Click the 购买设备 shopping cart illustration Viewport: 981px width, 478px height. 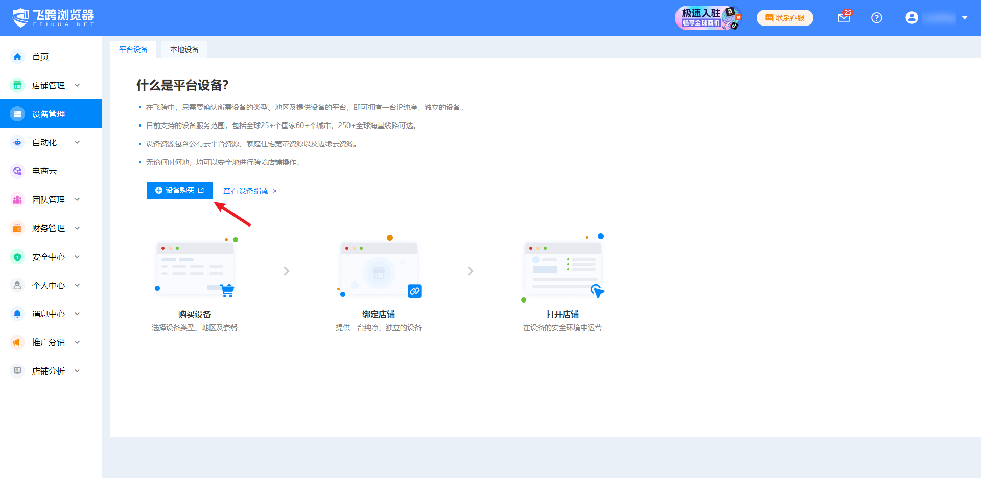[x=227, y=290]
